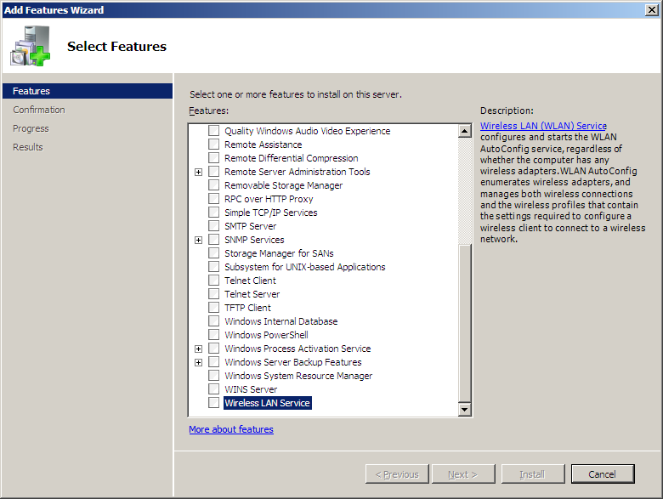
Task: Click the Next button
Action: coord(463,474)
